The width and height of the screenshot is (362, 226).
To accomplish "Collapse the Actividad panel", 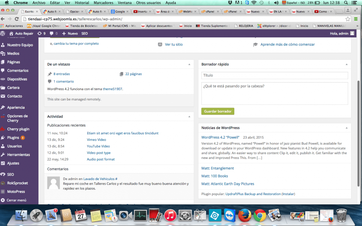I will 189,117.
